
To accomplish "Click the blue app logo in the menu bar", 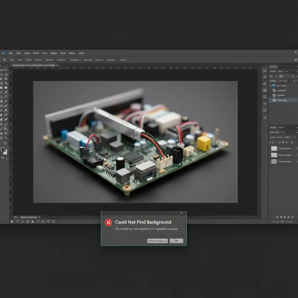I will pyautogui.click(x=3, y=53).
